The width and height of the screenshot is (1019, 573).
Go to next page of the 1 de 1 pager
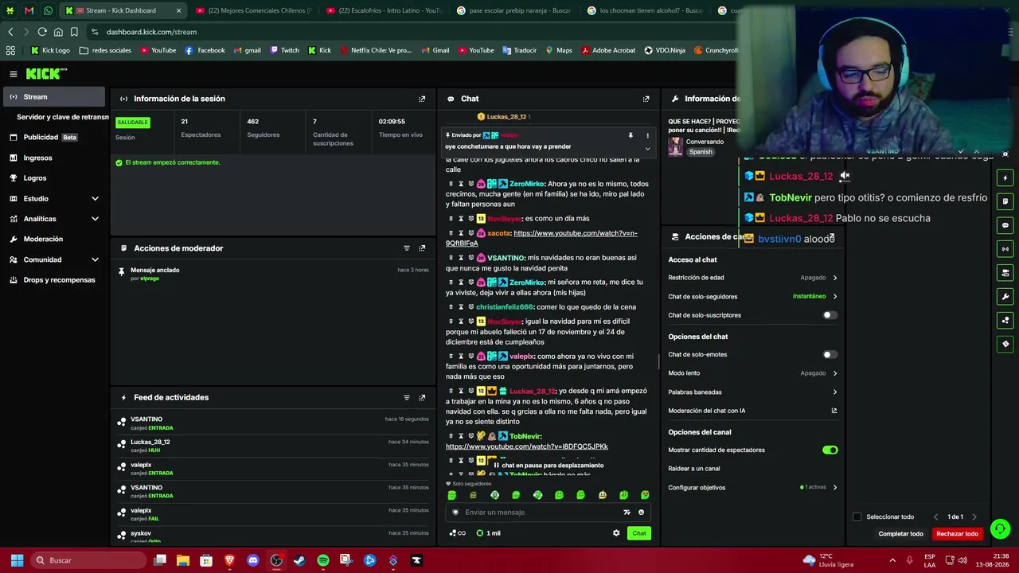click(x=974, y=517)
